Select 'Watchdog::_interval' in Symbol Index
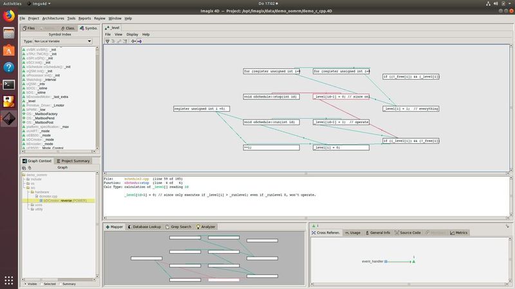 coord(41,80)
